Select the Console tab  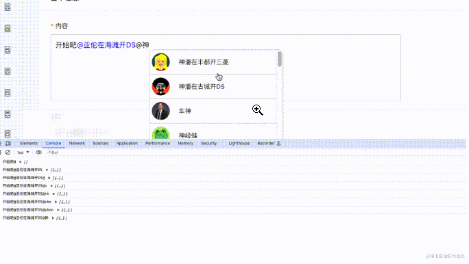pyautogui.click(x=53, y=144)
